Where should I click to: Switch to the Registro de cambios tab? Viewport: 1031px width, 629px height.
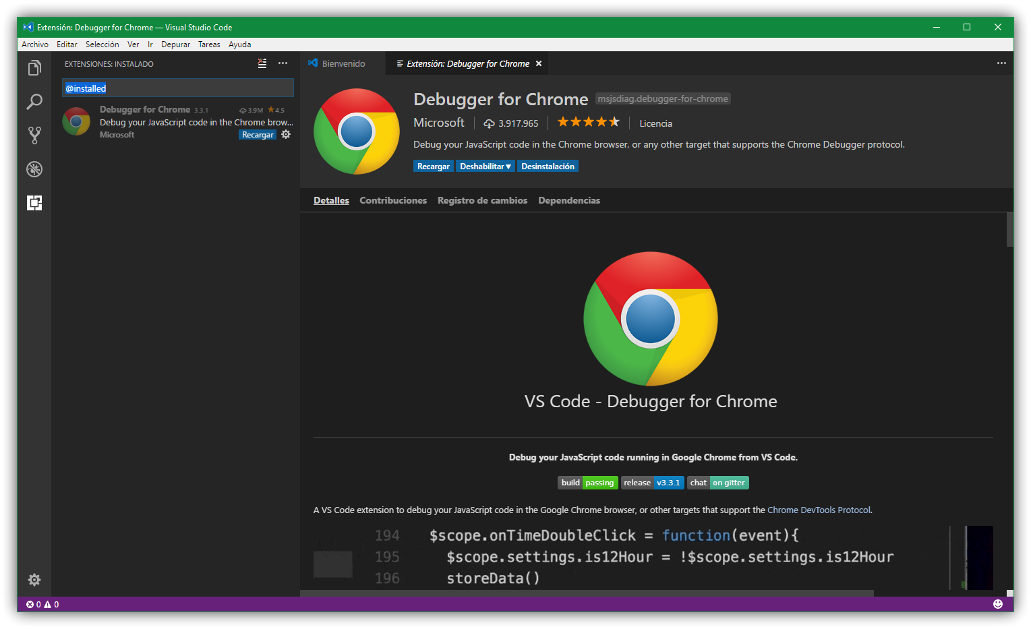482,200
